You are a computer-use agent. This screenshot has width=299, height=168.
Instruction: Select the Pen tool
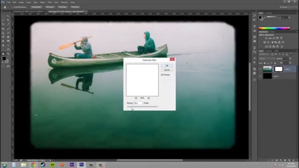click(3, 45)
